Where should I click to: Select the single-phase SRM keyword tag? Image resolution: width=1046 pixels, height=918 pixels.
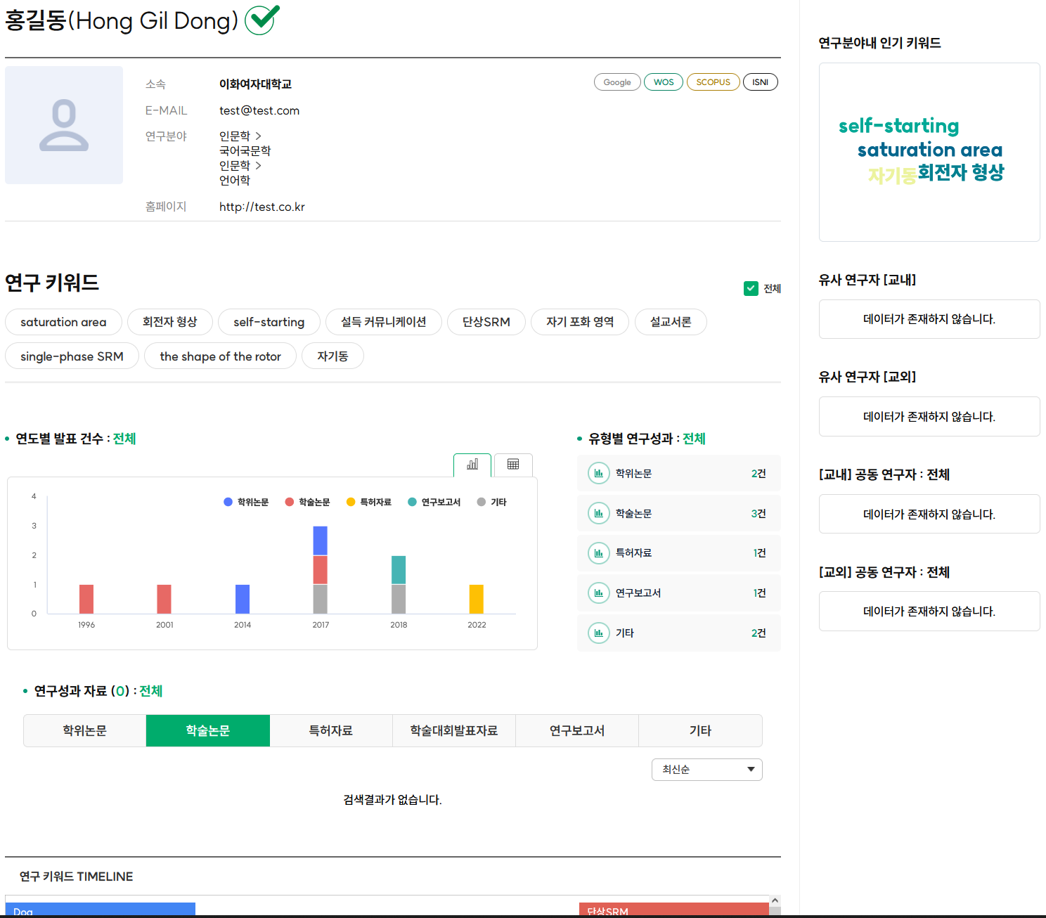pos(72,356)
